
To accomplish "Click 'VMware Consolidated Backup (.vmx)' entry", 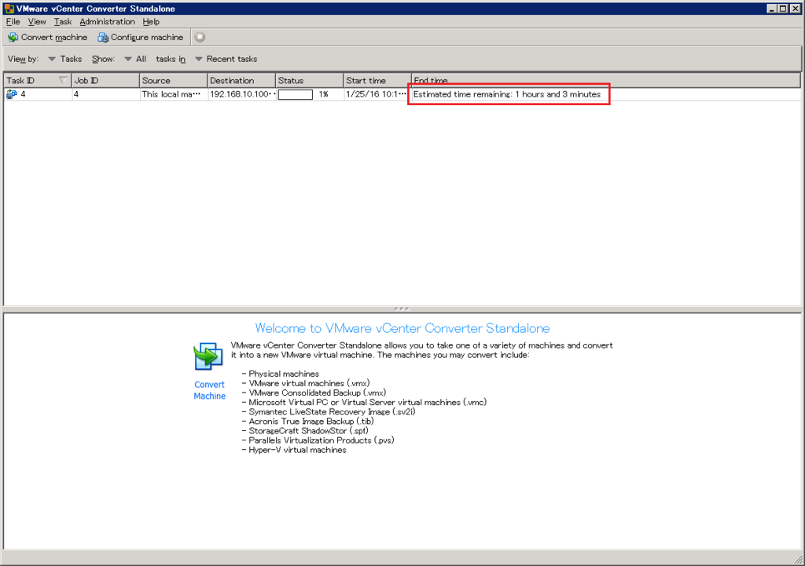I will pyautogui.click(x=314, y=393).
